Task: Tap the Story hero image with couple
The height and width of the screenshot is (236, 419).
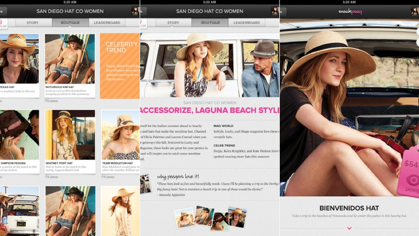Action: tap(210, 65)
